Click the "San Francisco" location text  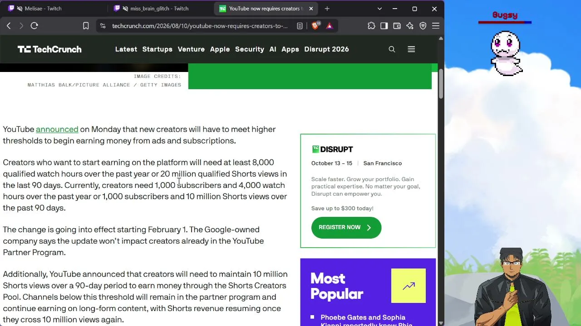click(x=383, y=163)
